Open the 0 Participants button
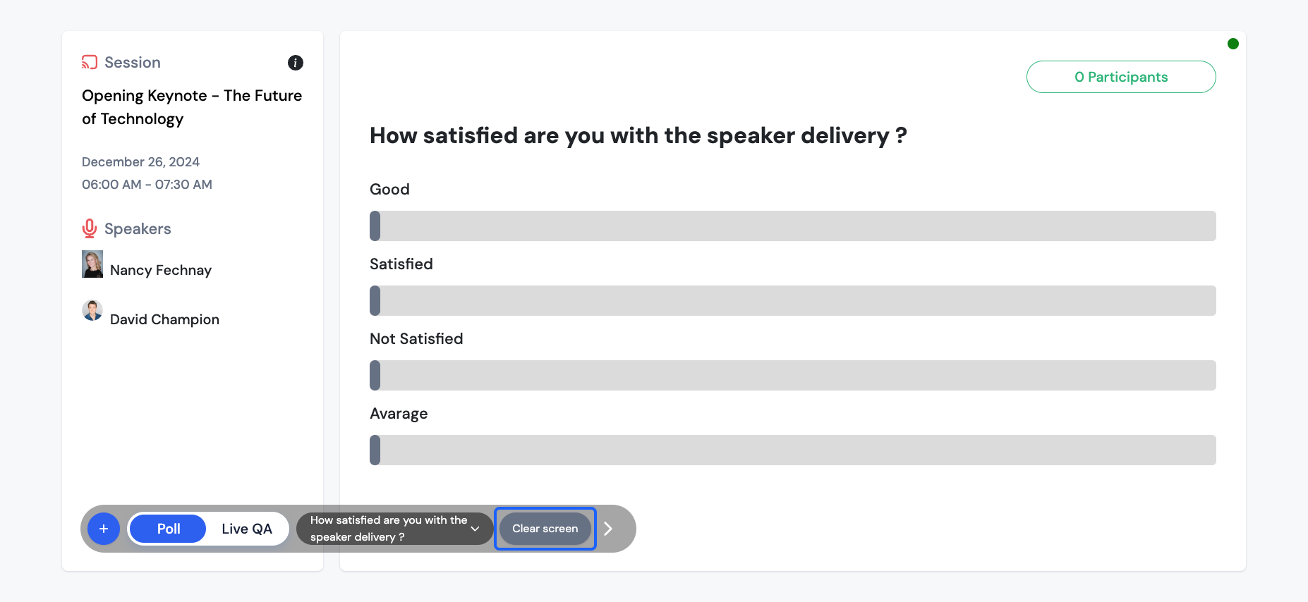1308x602 pixels. click(x=1121, y=77)
